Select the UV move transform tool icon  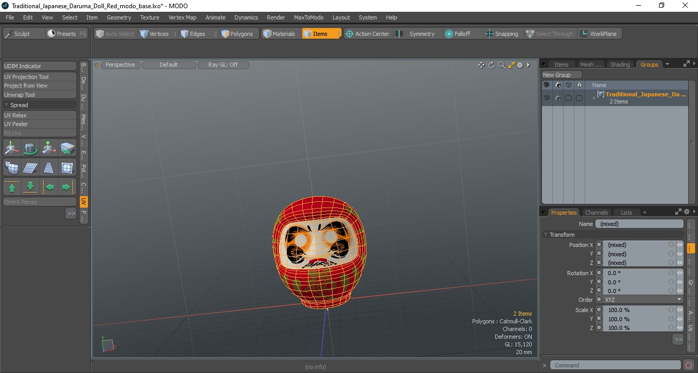(x=12, y=149)
